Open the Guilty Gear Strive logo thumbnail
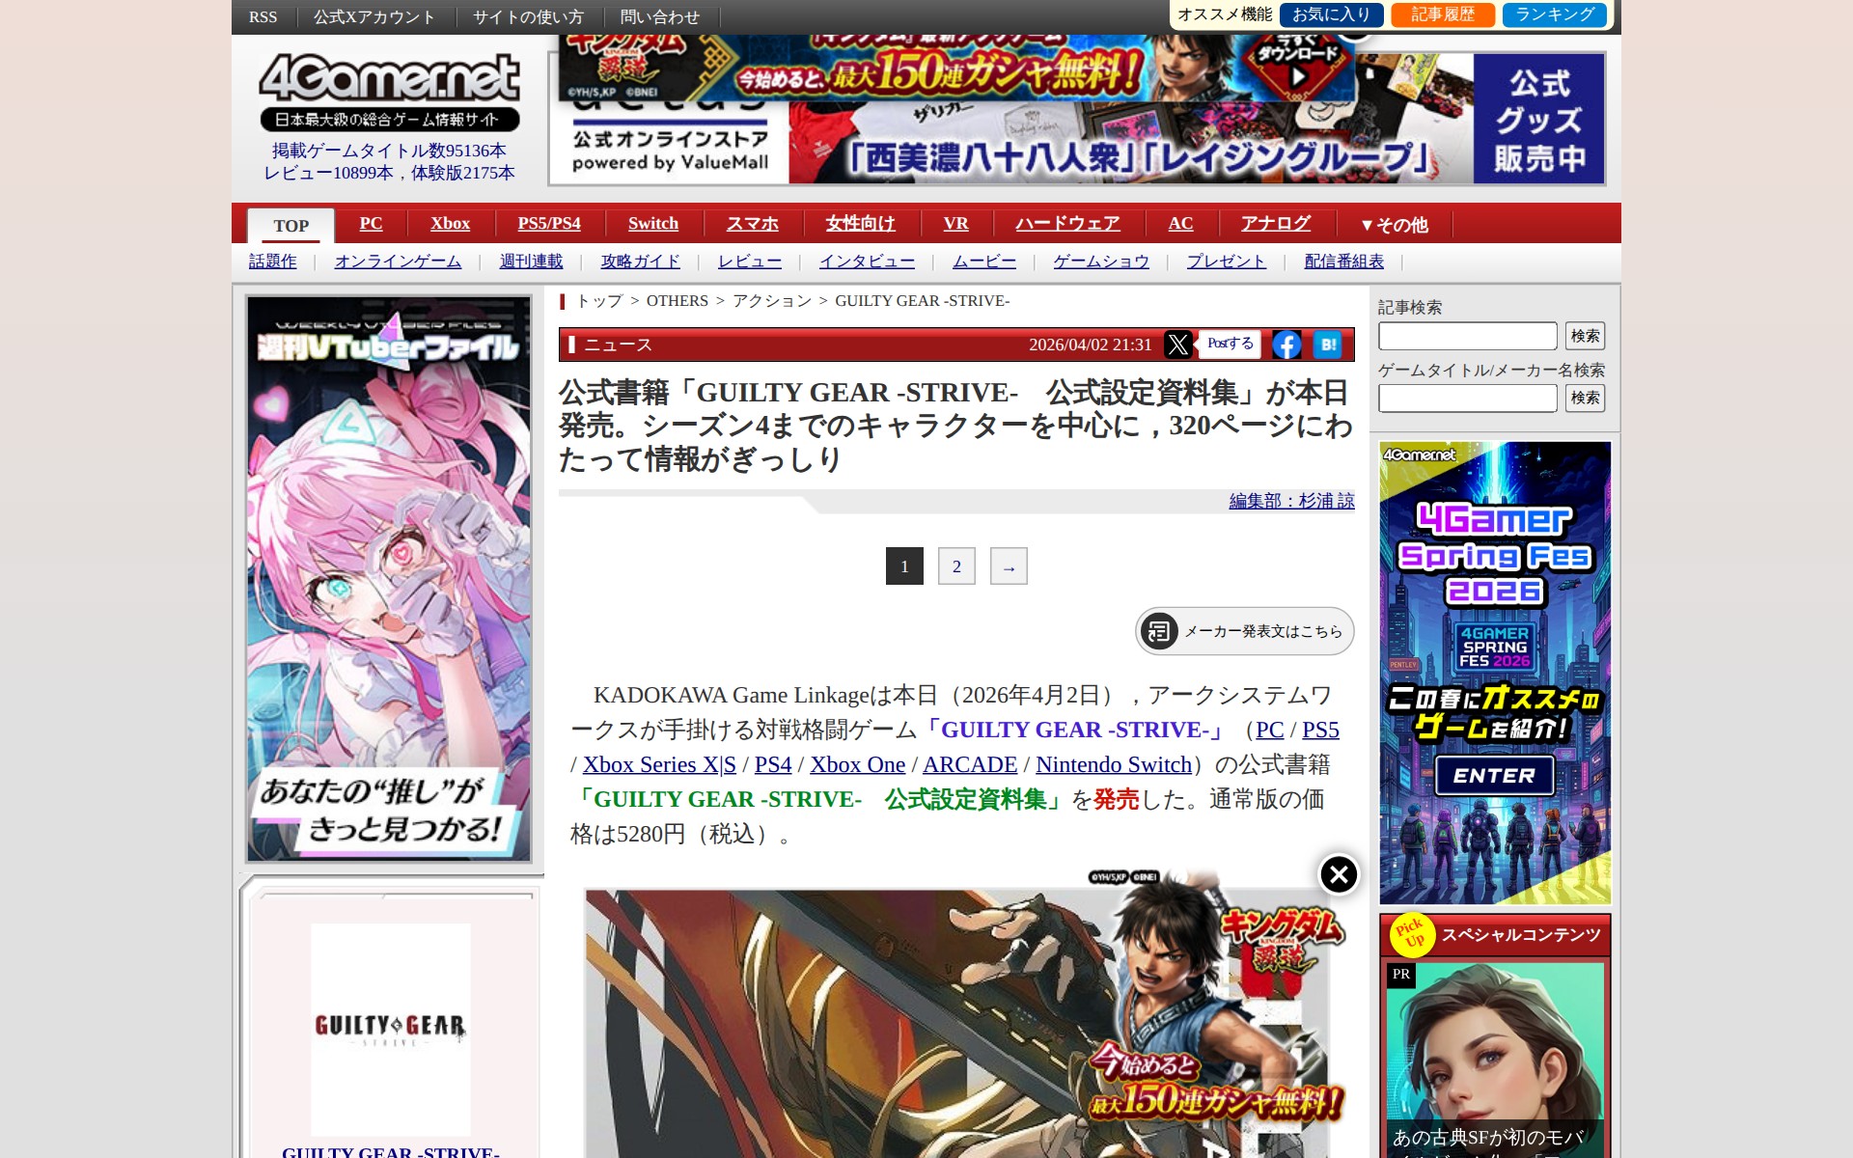This screenshot has height=1158, width=1853. click(x=390, y=1030)
